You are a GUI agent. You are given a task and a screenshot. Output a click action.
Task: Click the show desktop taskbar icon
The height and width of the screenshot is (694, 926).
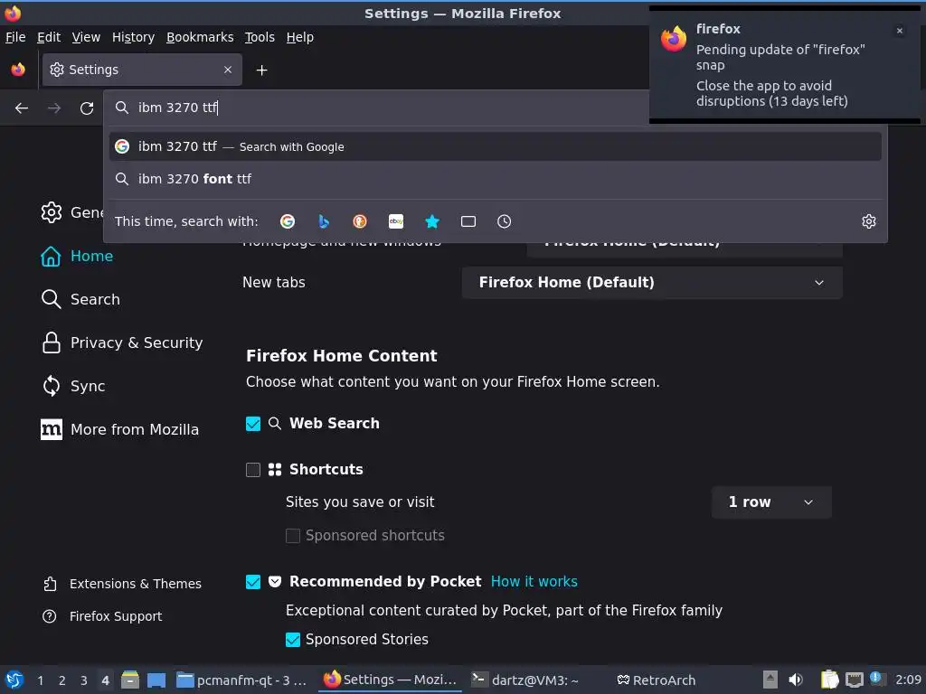point(156,680)
